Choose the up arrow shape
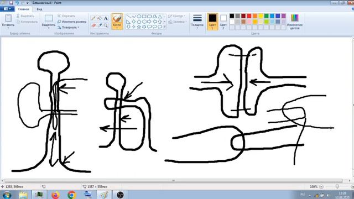Screen dimensions: 354x199 click(x=160, y=22)
